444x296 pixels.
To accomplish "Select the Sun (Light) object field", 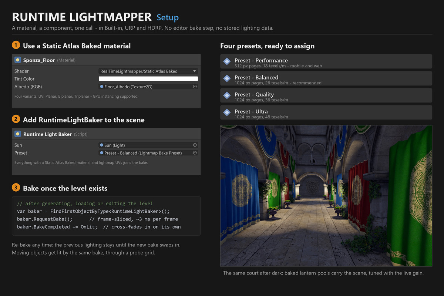I will [148, 145].
